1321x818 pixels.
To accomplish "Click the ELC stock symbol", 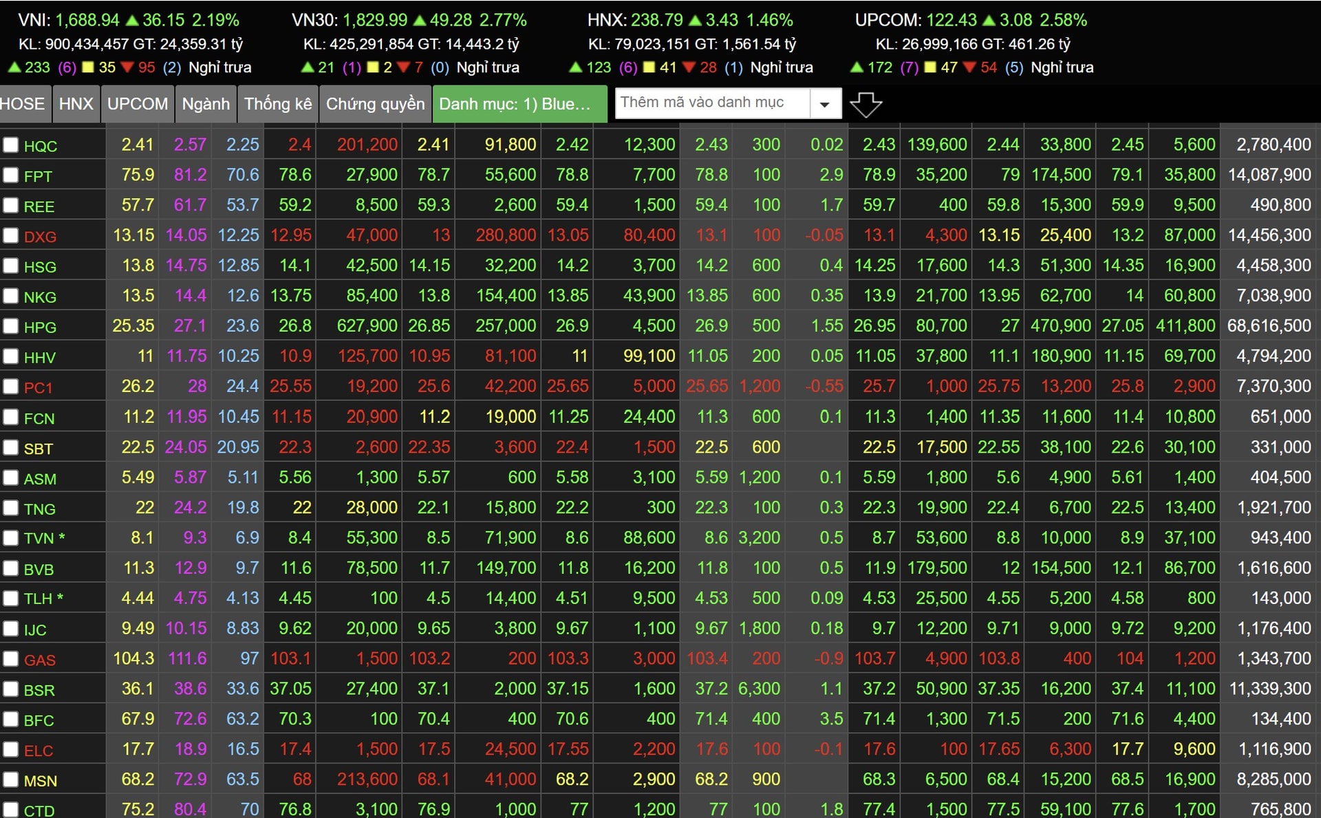I will (39, 751).
